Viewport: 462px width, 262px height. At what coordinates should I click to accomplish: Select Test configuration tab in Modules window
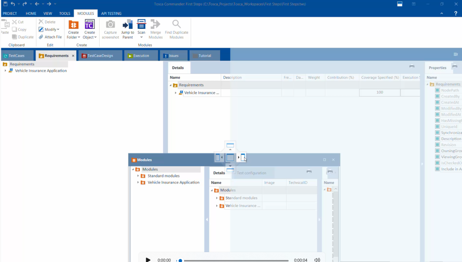tap(251, 173)
